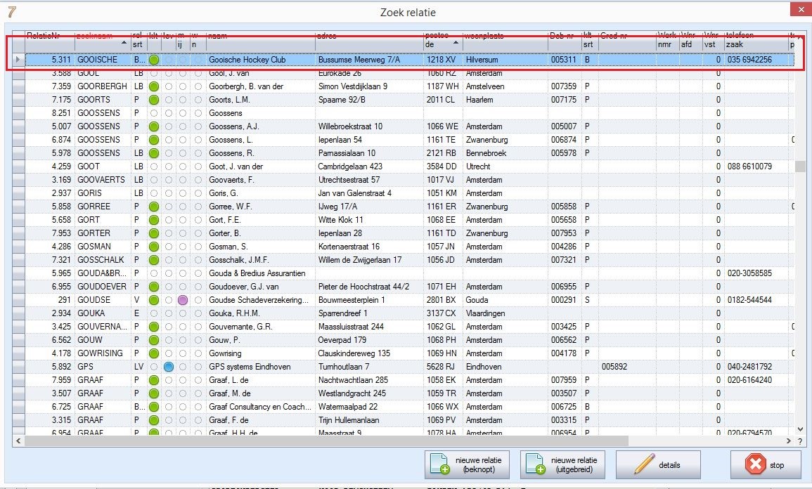Click address Pieter de Hoochstraat 44/2
The image size is (812, 489).
[363, 287]
